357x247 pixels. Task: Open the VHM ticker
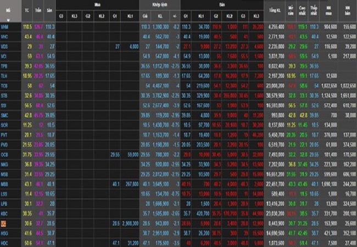click(4, 27)
